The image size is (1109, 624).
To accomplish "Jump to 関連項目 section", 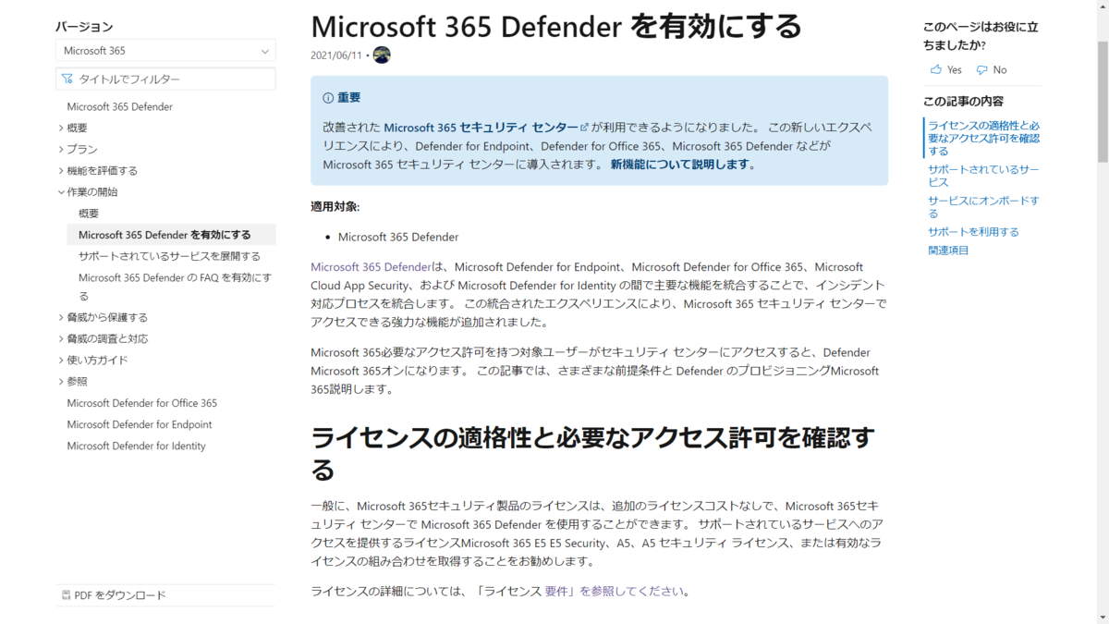I will click(x=948, y=251).
